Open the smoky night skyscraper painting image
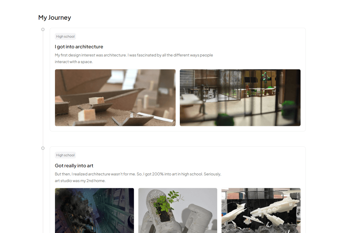344x233 pixels. 94,210
